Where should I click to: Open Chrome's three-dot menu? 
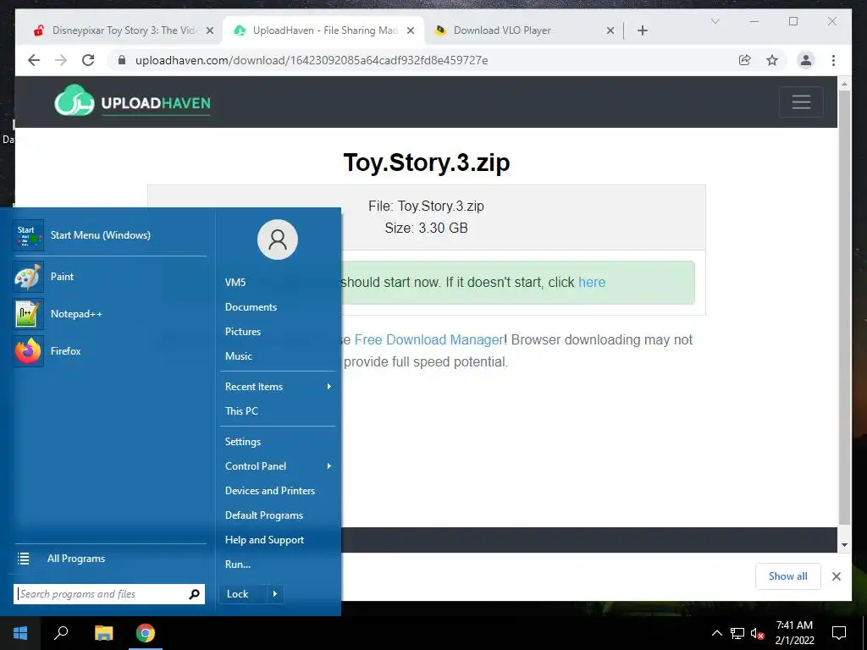point(833,60)
